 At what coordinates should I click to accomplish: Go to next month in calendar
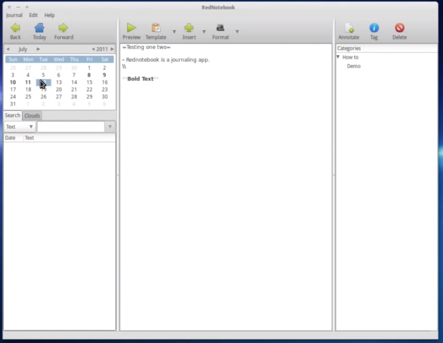38,49
